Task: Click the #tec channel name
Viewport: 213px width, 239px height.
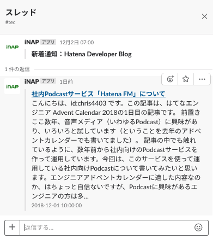Action: click(10, 22)
